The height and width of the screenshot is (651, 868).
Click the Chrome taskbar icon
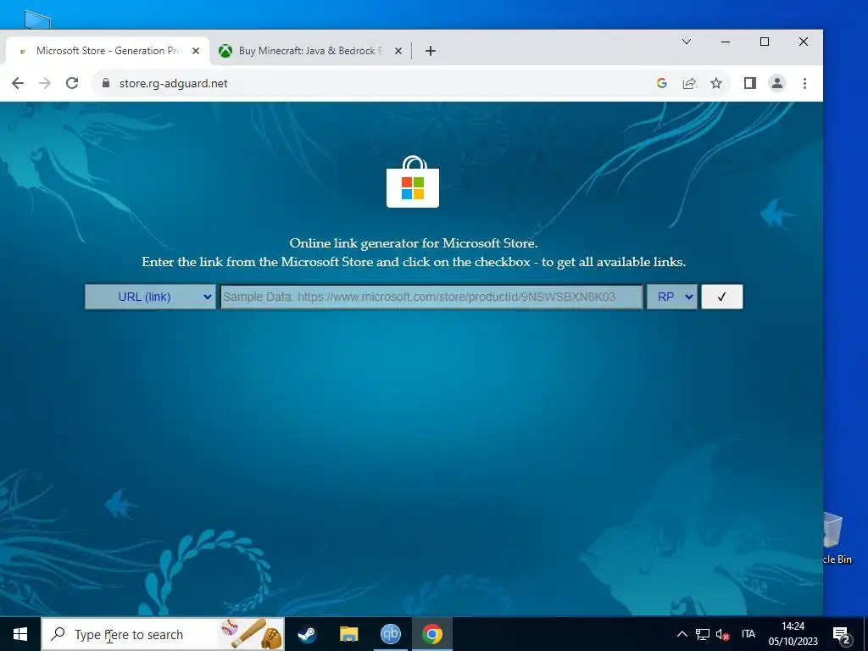[x=432, y=634]
